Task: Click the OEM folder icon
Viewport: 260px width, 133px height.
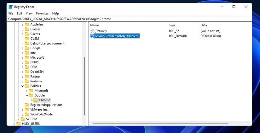Action: point(27,67)
